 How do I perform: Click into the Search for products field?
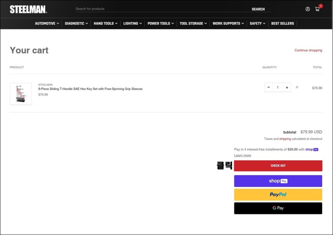pyautogui.click(x=162, y=9)
